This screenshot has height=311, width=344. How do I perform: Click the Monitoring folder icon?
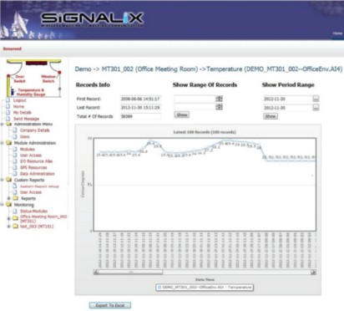click(8, 205)
